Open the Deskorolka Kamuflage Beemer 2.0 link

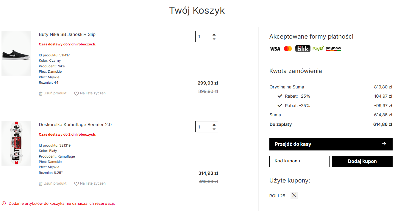75,125
